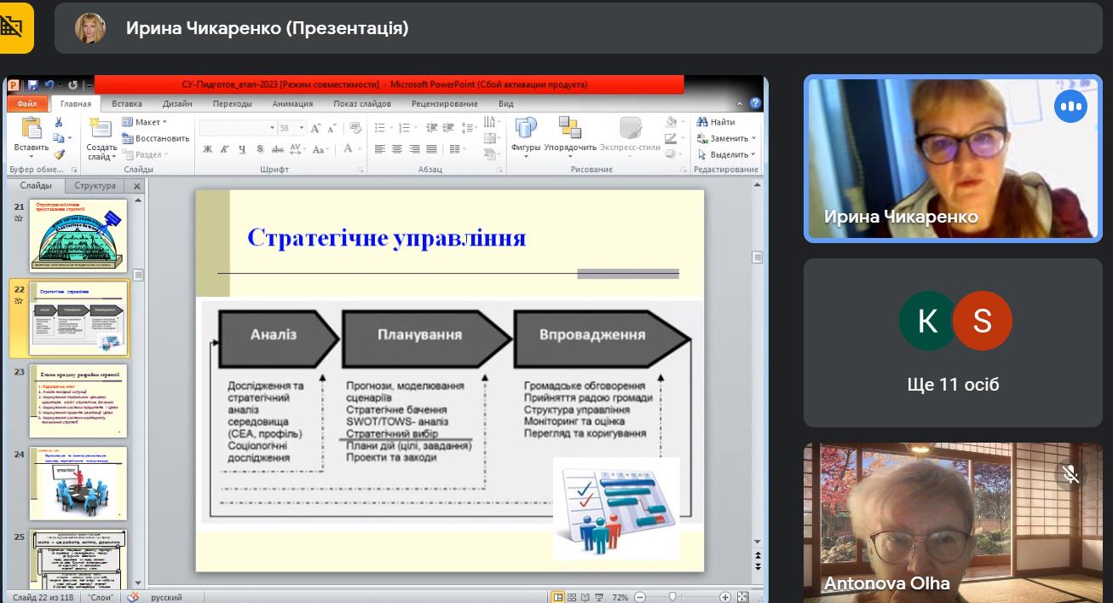Viewport: 1113px width, 603px height.
Task: Click the zoom out minus button
Action: point(640,597)
